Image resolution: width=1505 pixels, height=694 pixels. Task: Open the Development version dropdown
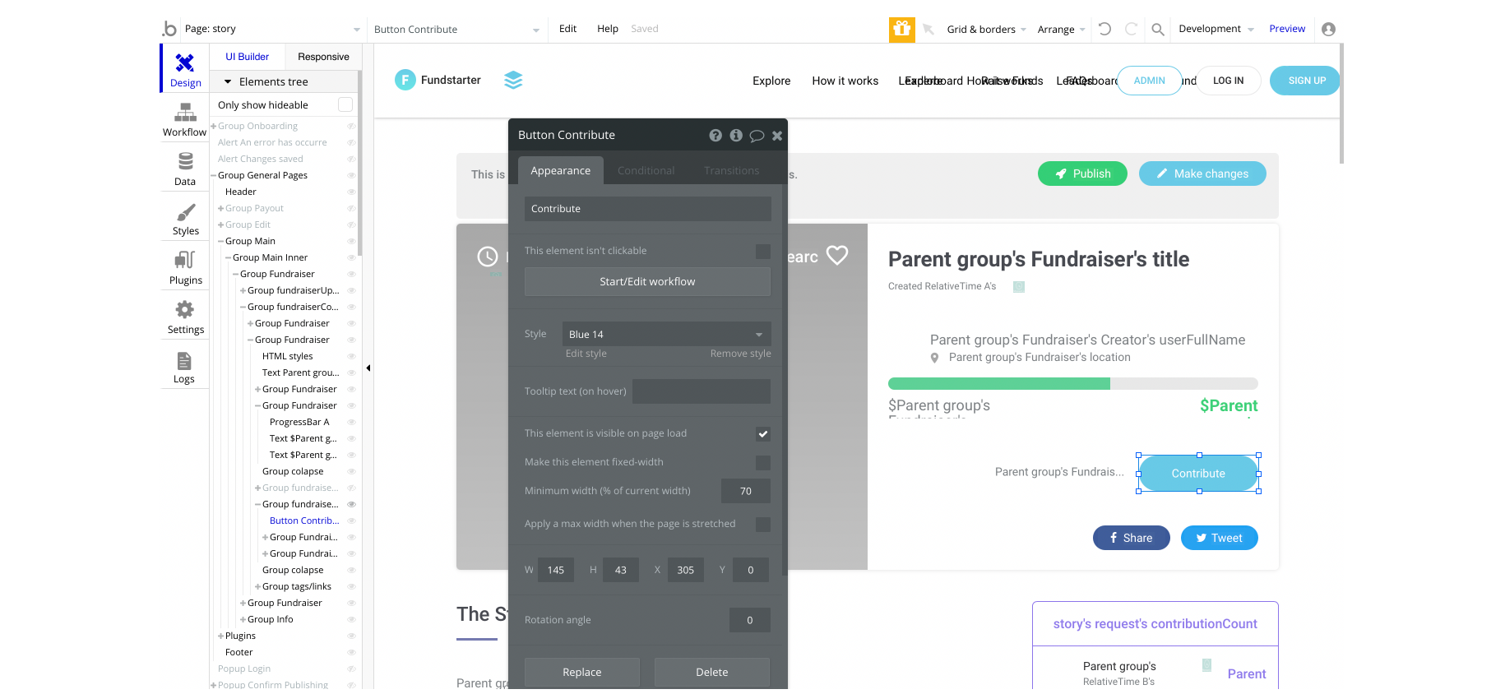tap(1216, 29)
